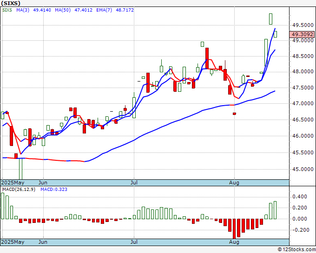Click the 45.0000 price axis label
This screenshot has width=316, height=253.
[303, 169]
